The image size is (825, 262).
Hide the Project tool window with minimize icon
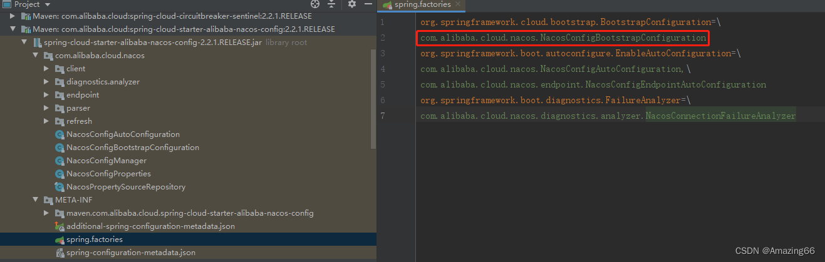coord(367,4)
